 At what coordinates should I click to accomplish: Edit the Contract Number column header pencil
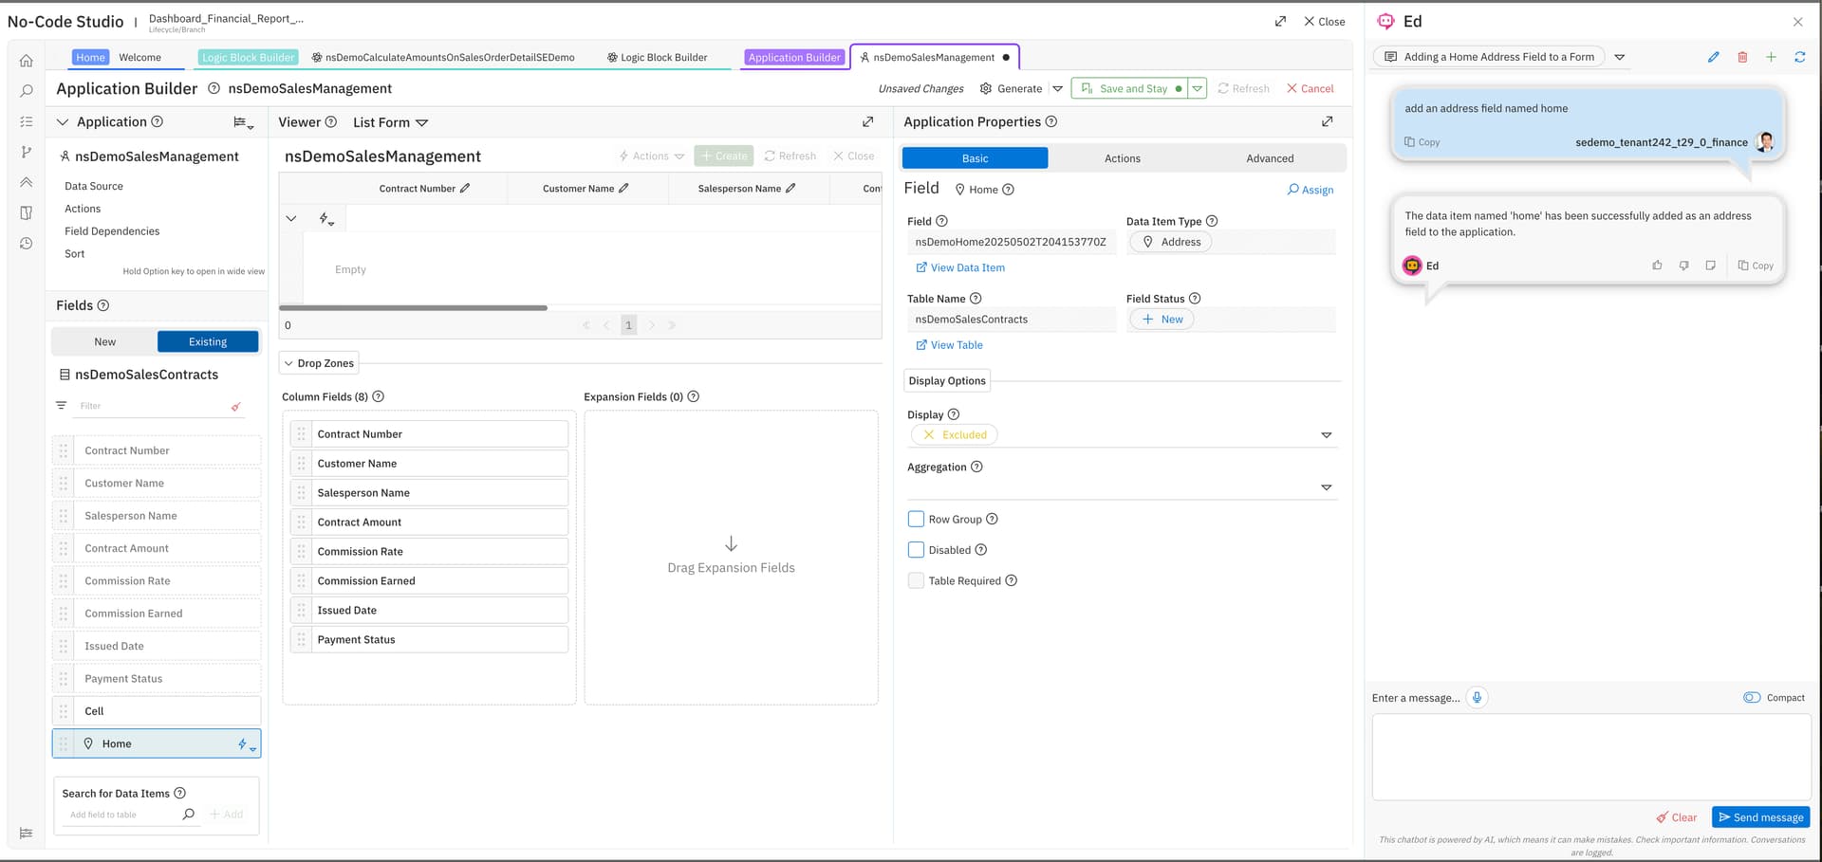465,189
